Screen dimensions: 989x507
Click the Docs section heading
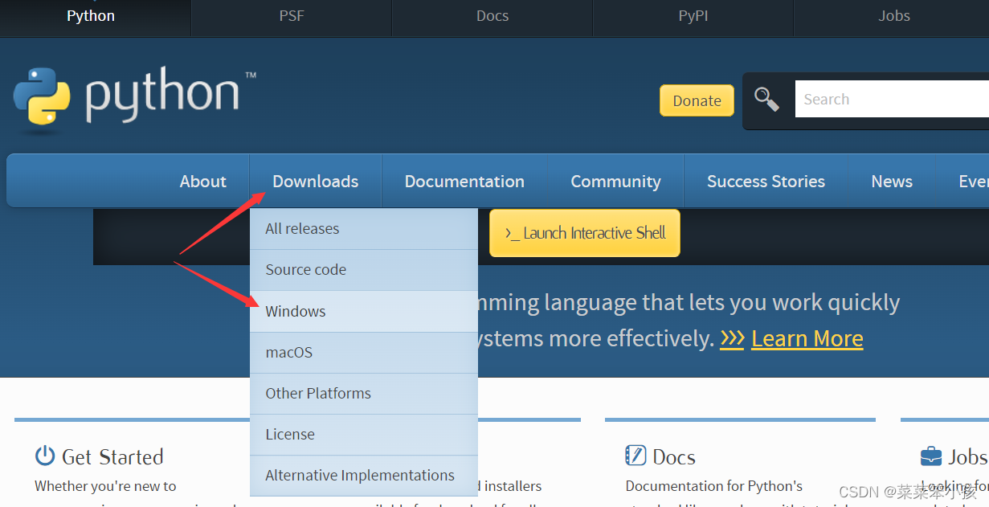tap(674, 456)
